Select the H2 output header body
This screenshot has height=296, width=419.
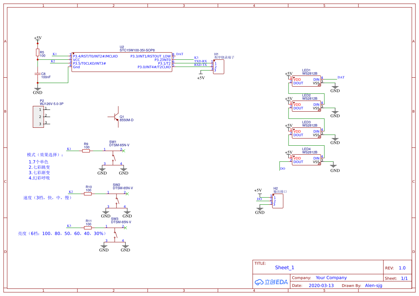click(278, 201)
